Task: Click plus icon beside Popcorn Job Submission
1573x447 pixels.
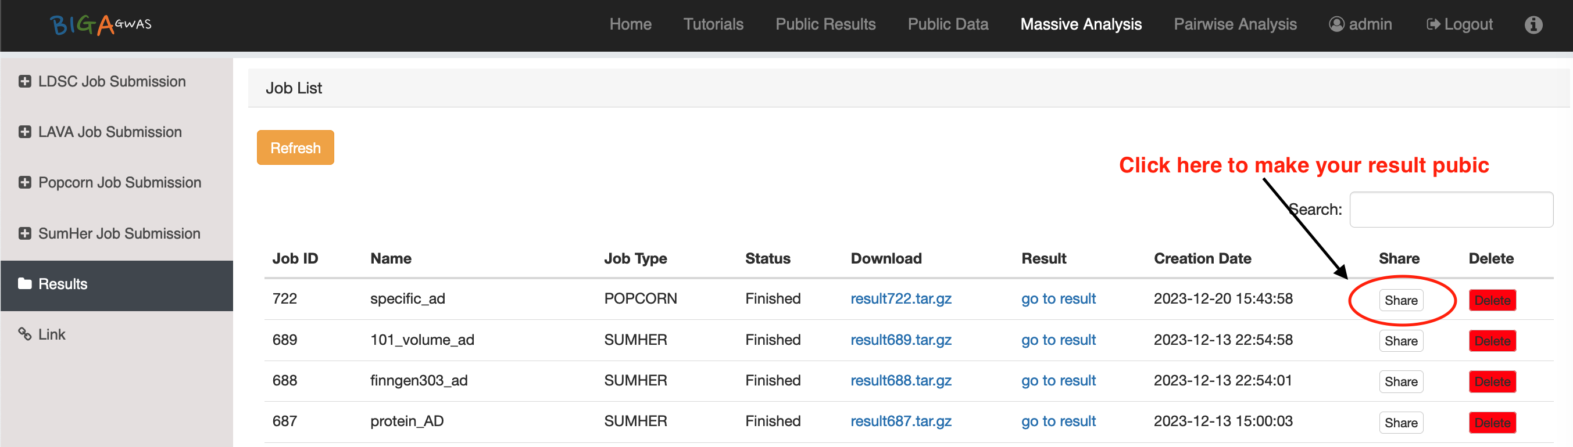Action: 24,182
